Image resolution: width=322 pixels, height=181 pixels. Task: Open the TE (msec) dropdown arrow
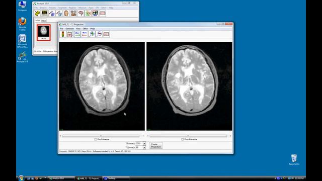[144, 147]
